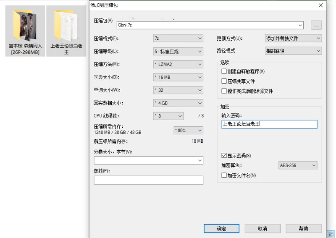Toggle the 压缩共享文件 checkbox

tap(224, 81)
